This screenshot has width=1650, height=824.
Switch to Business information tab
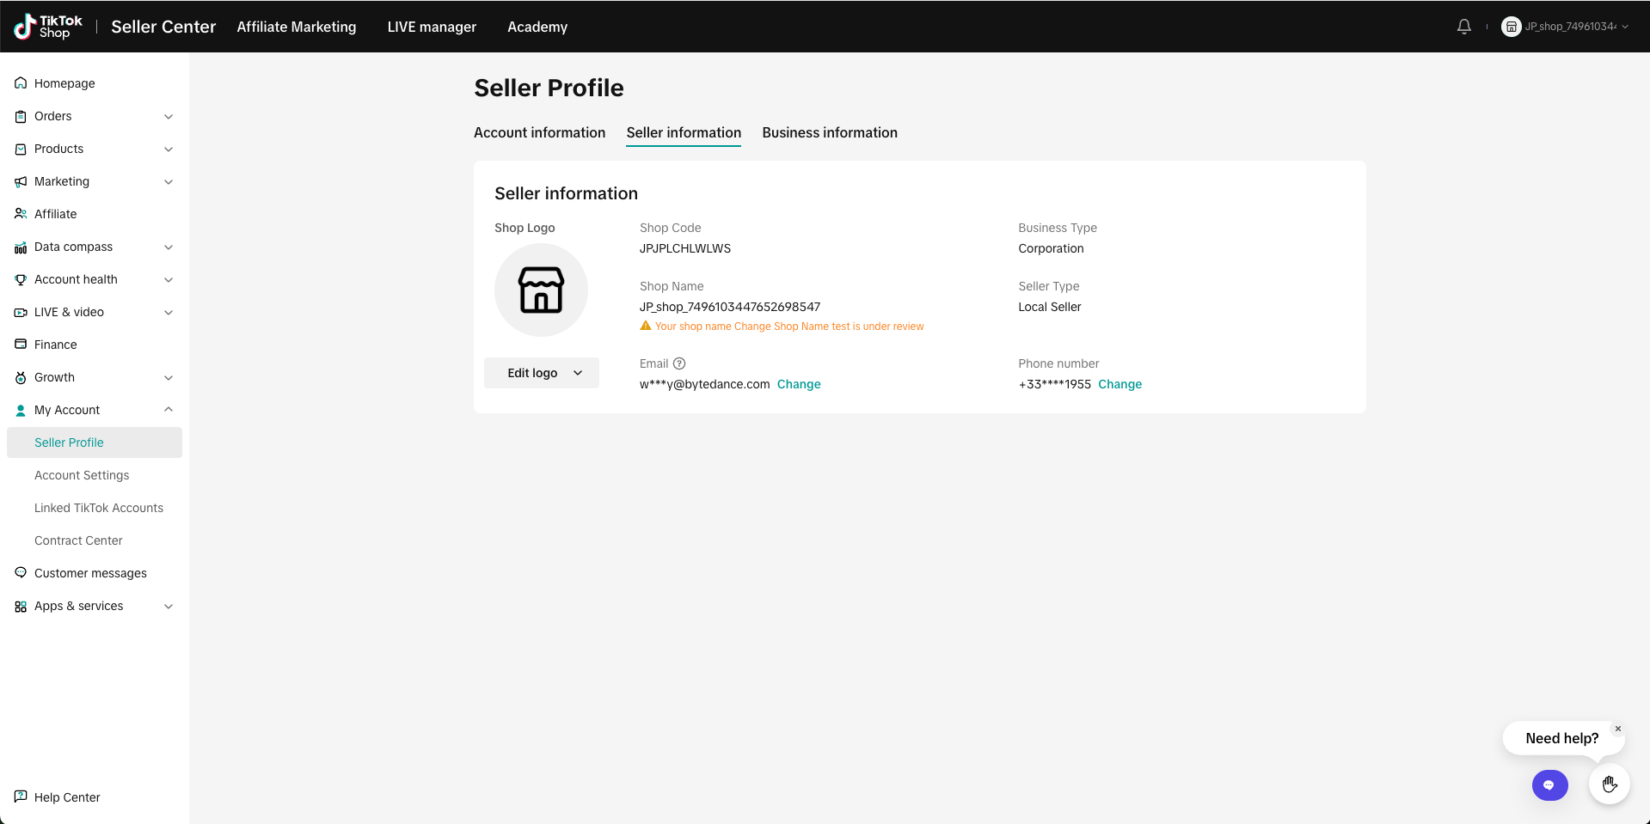tap(830, 132)
